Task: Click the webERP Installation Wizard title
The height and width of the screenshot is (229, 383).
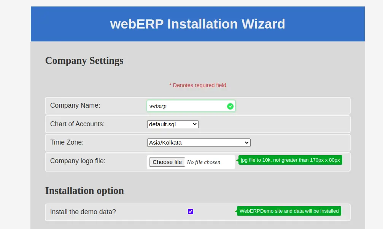Action: [198, 24]
